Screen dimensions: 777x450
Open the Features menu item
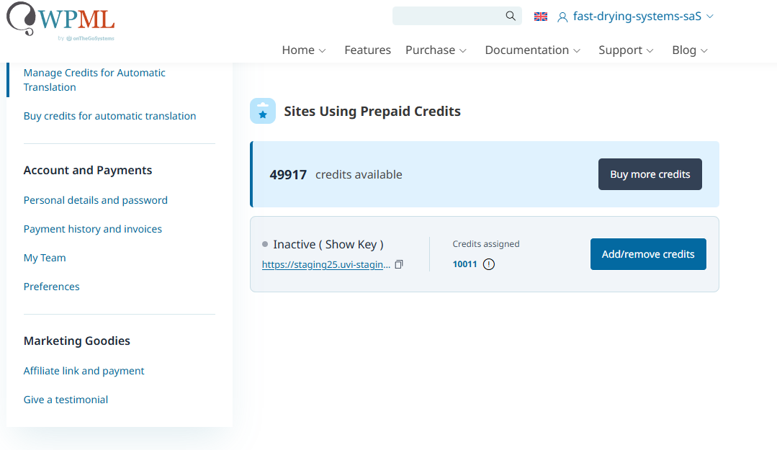click(x=367, y=50)
